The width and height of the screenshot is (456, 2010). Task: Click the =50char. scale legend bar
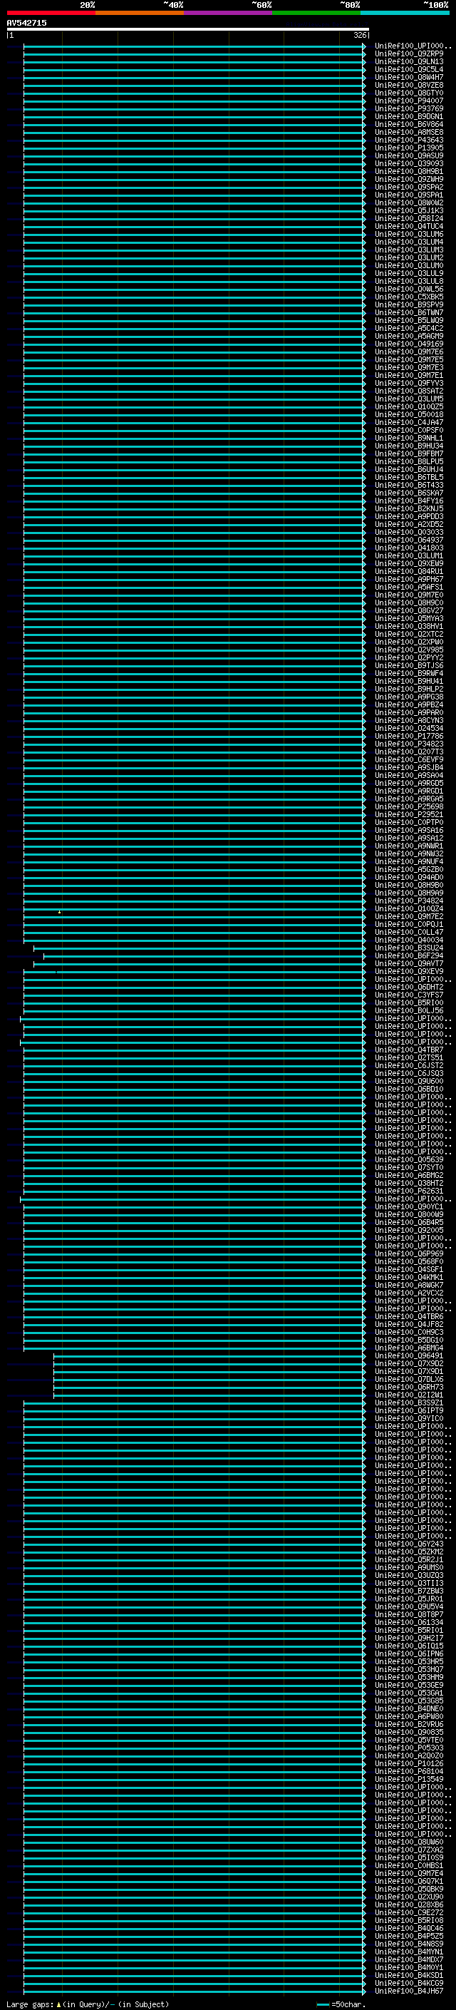[x=323, y=2004]
